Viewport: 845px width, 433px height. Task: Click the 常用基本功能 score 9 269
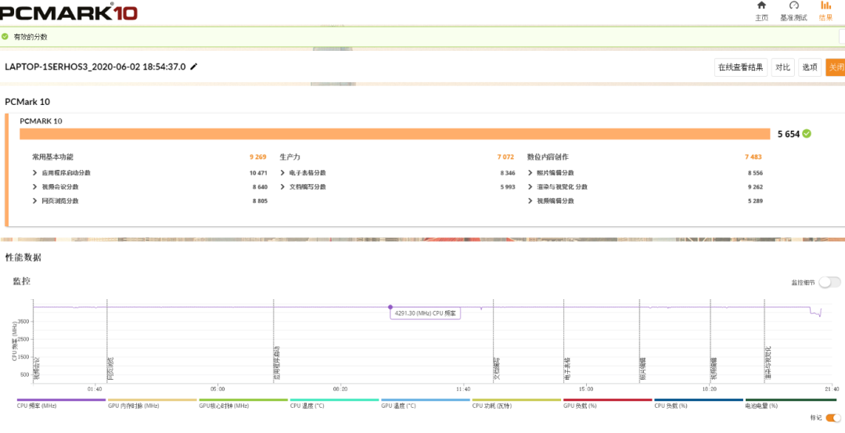(257, 157)
